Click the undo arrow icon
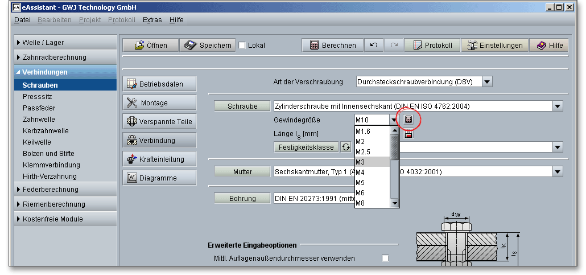The image size is (586, 275). point(373,46)
